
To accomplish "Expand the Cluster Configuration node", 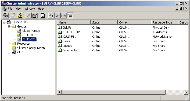I will [x=9, y=48].
